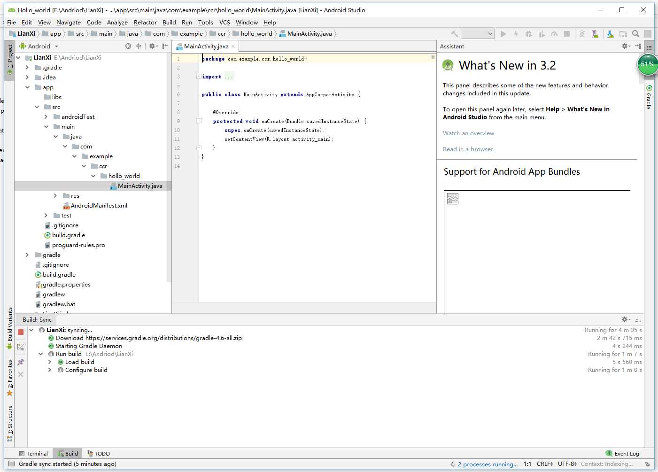This screenshot has height=472, width=658.
Task: Click the Stop square icon in toolbar
Action: tap(567, 34)
